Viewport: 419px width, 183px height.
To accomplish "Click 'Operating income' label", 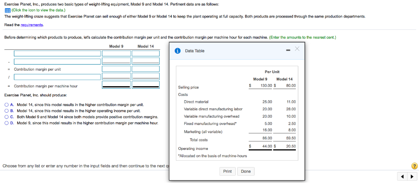I will click(193, 149).
